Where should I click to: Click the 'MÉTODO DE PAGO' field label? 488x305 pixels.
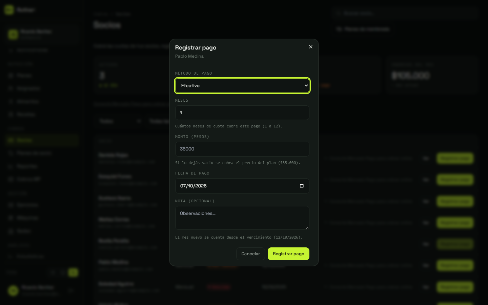194,73
